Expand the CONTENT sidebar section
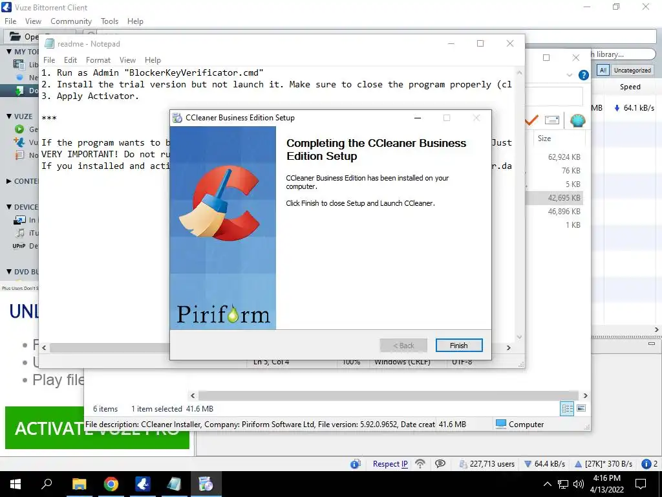This screenshot has height=497, width=662. tap(9, 181)
